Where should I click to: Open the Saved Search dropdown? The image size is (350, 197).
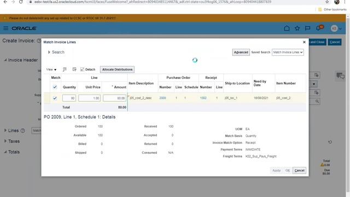pyautogui.click(x=288, y=53)
